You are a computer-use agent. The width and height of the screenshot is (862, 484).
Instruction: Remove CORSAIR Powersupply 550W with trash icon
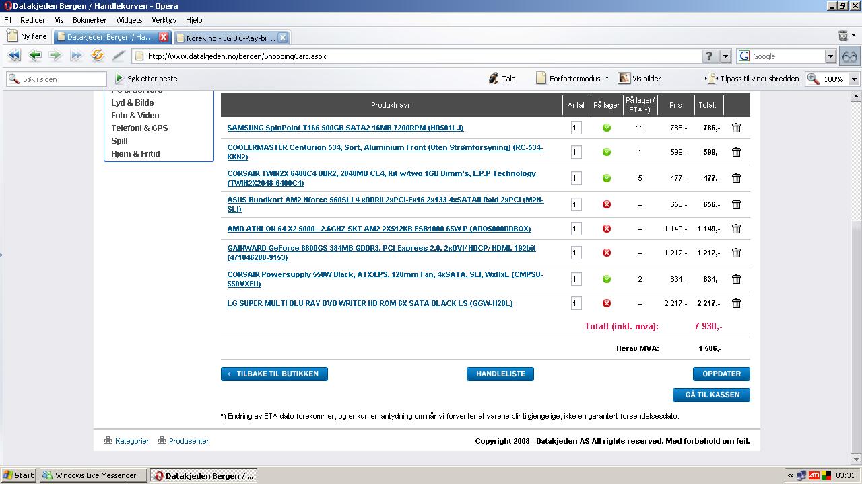(736, 279)
